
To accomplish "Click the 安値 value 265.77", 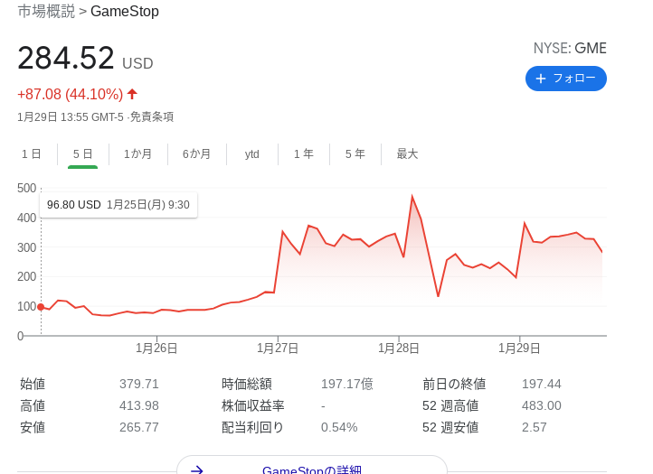I will [139, 427].
